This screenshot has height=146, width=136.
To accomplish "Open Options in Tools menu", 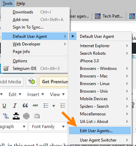I will pos(35,61).
